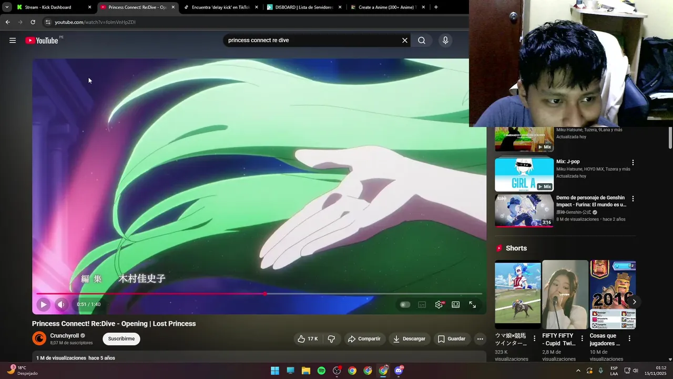View site information icon in address bar
Screen dimensions: 673x379
48,22
